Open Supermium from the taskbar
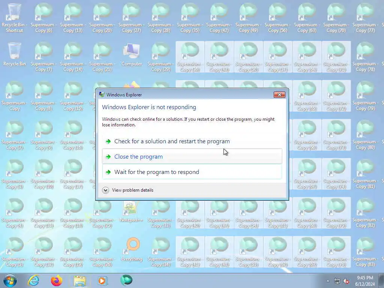This screenshot has width=384, height=288. click(126, 280)
